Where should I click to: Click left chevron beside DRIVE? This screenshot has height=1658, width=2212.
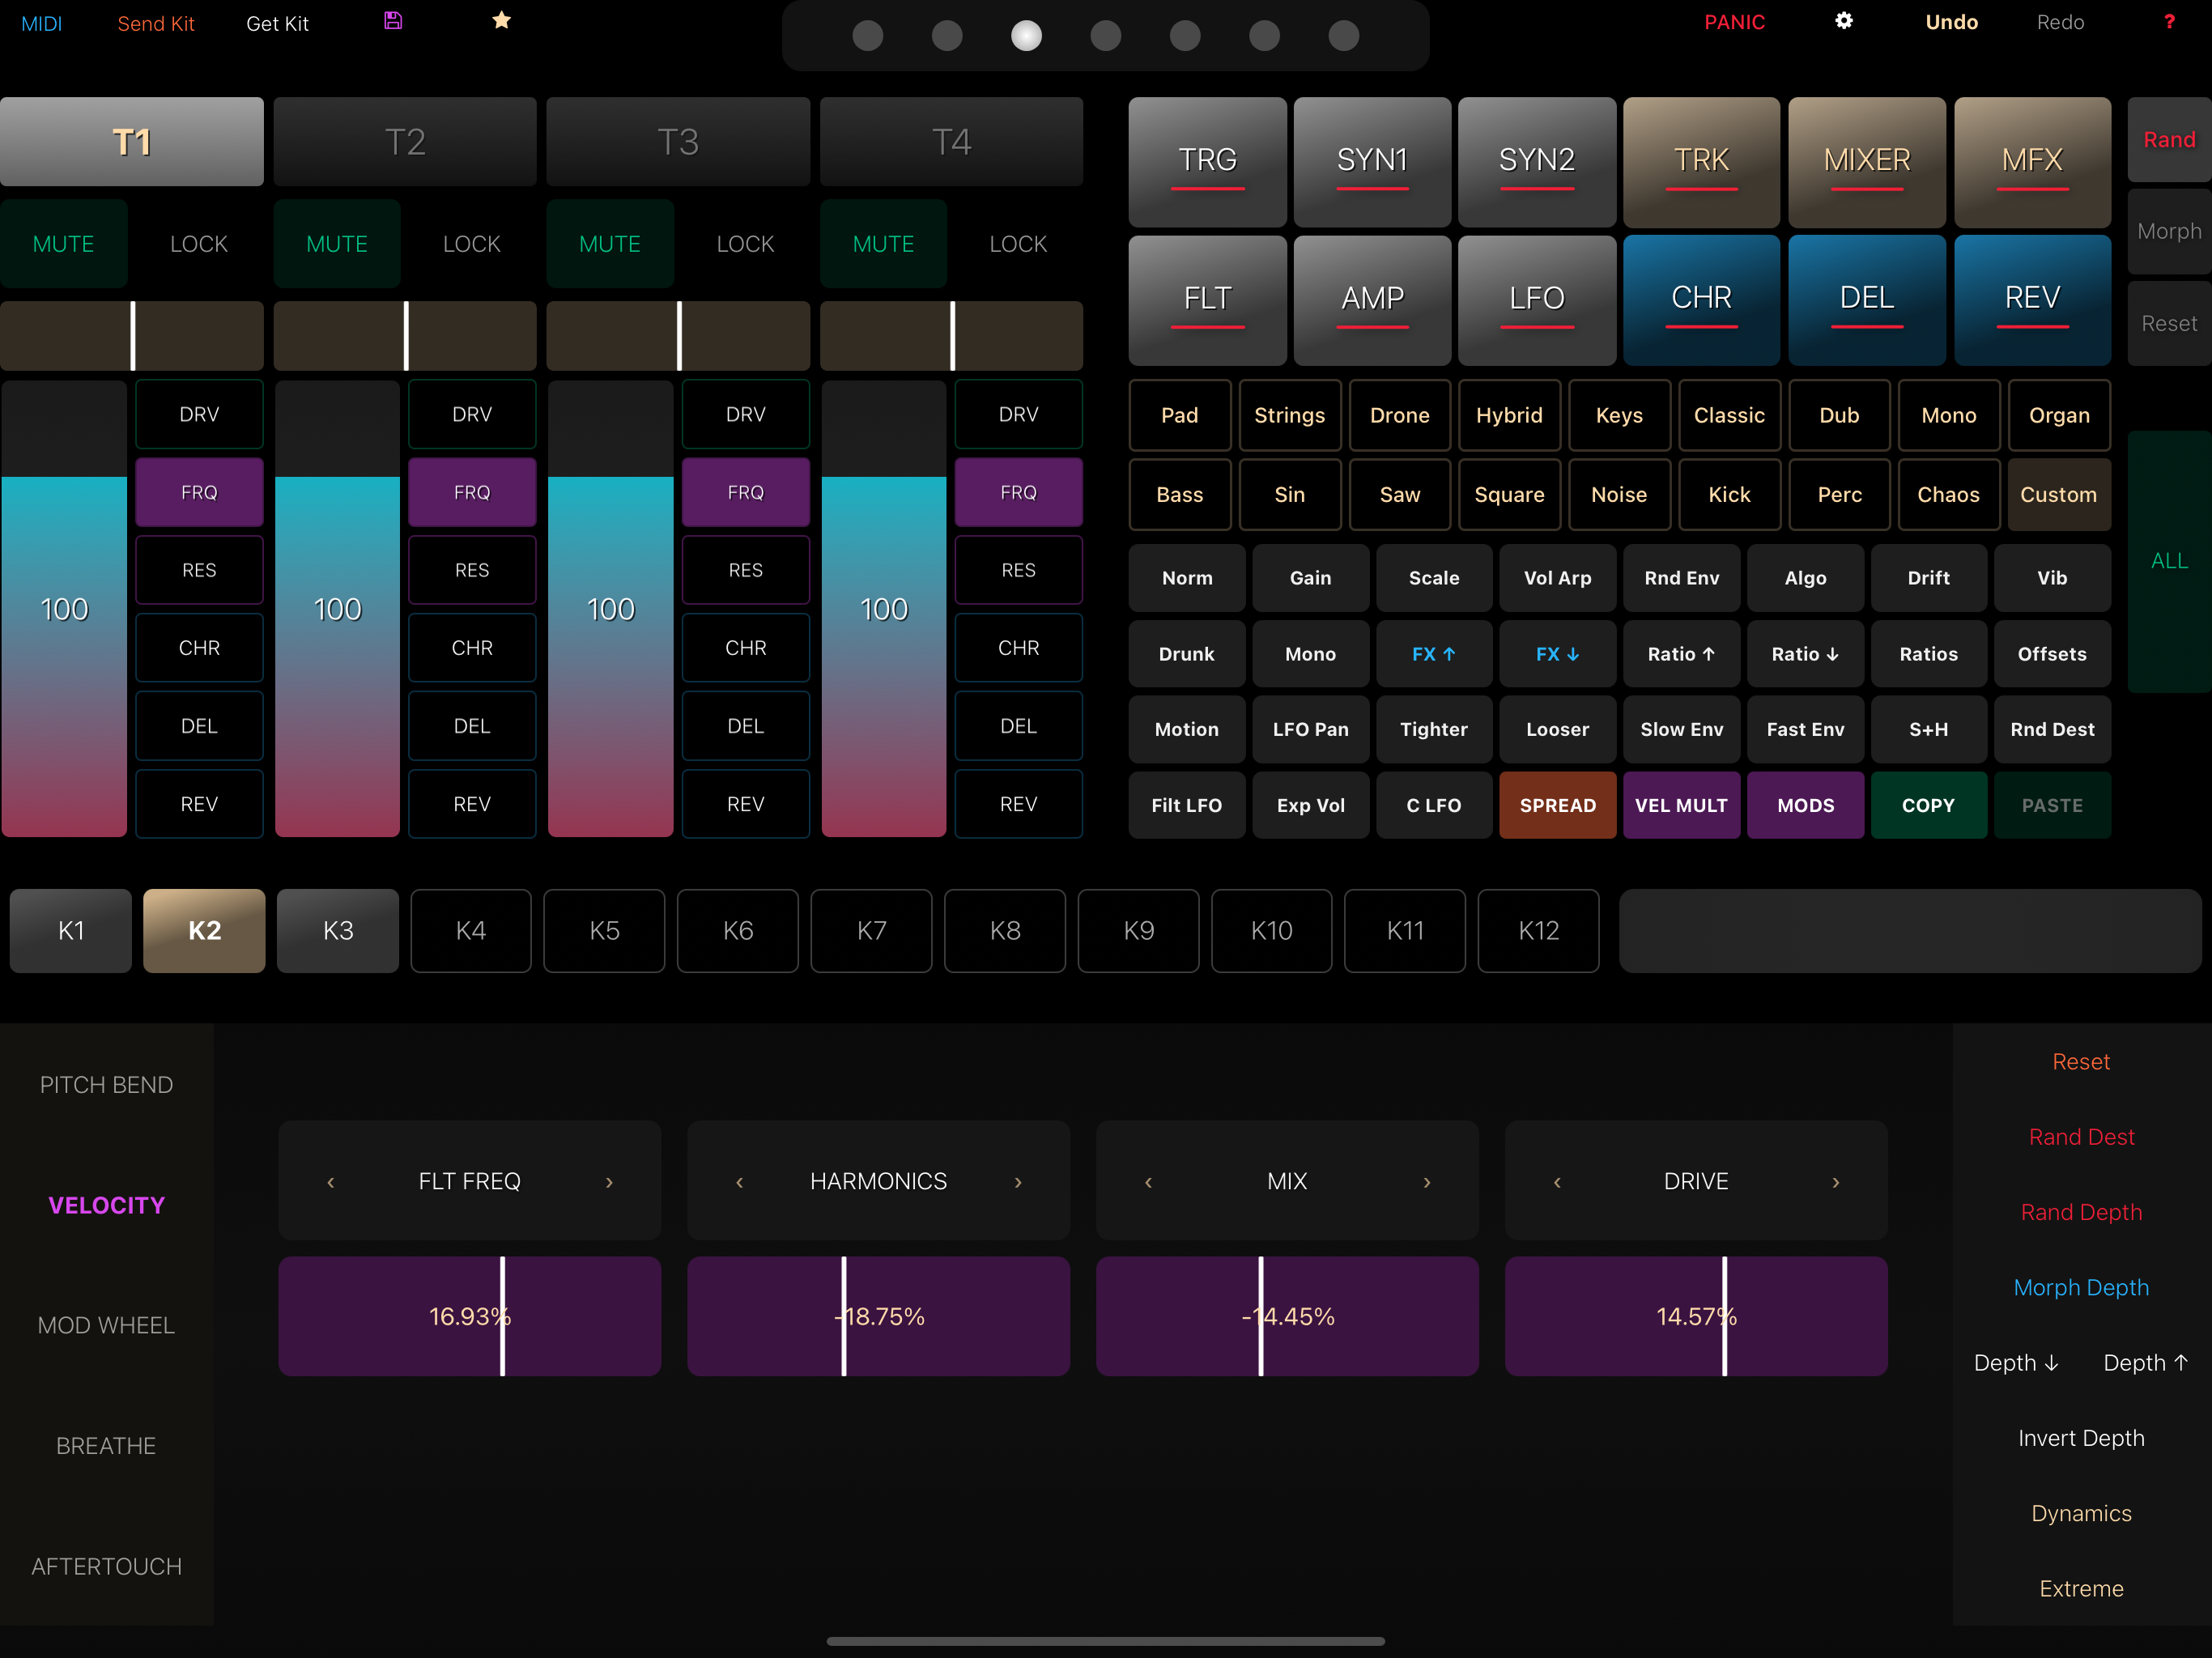1557,1182
